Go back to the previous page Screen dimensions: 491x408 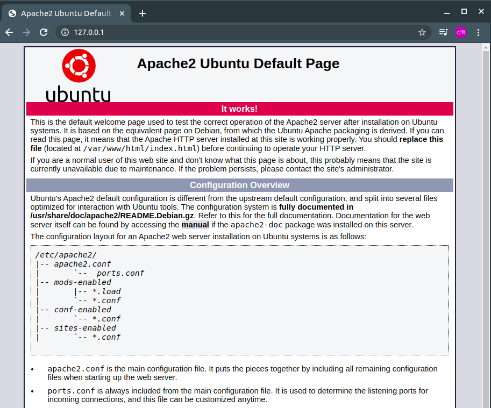tap(9, 32)
